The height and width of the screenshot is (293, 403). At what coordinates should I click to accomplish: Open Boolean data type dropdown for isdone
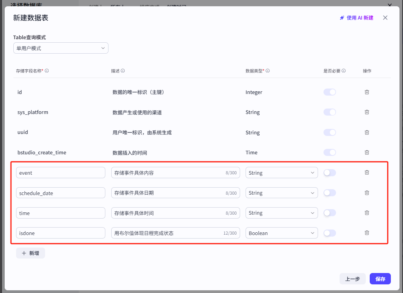[x=281, y=233]
